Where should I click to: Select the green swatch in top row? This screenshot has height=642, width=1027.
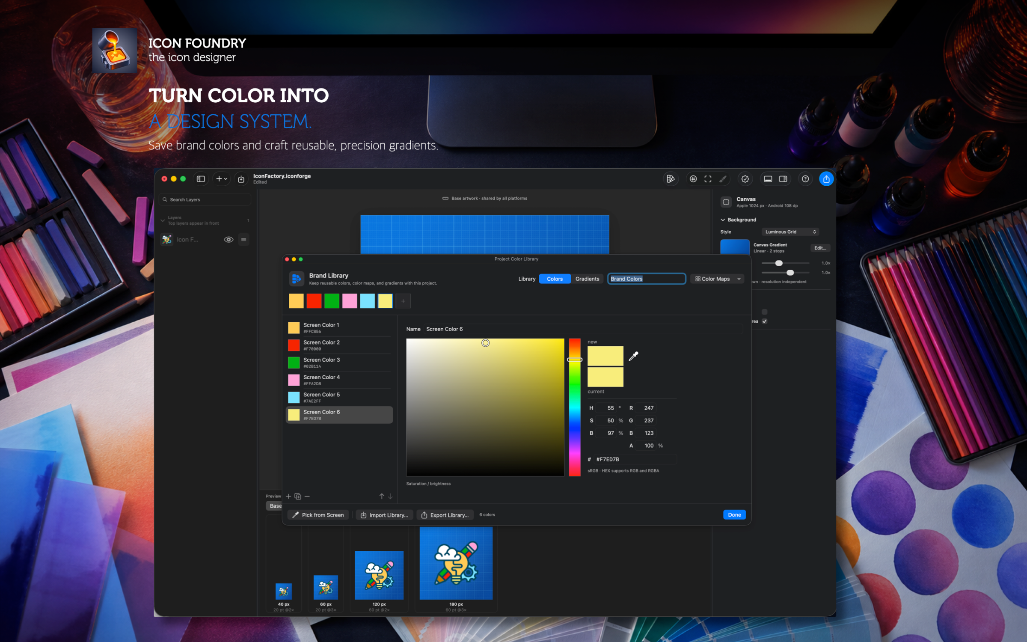click(332, 301)
